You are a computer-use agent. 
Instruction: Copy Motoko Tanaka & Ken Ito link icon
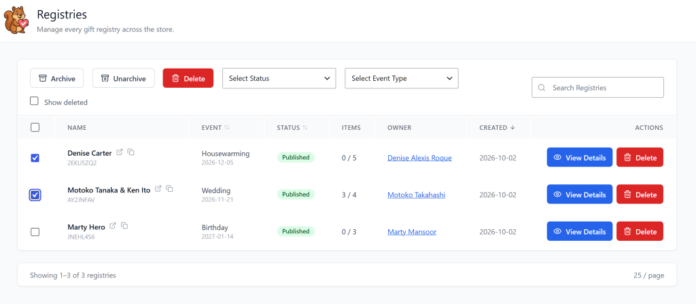tap(169, 189)
